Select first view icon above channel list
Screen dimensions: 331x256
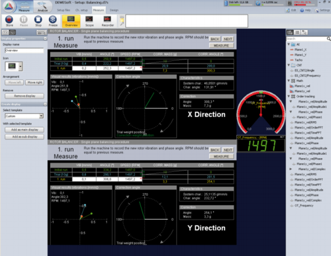(x=290, y=32)
